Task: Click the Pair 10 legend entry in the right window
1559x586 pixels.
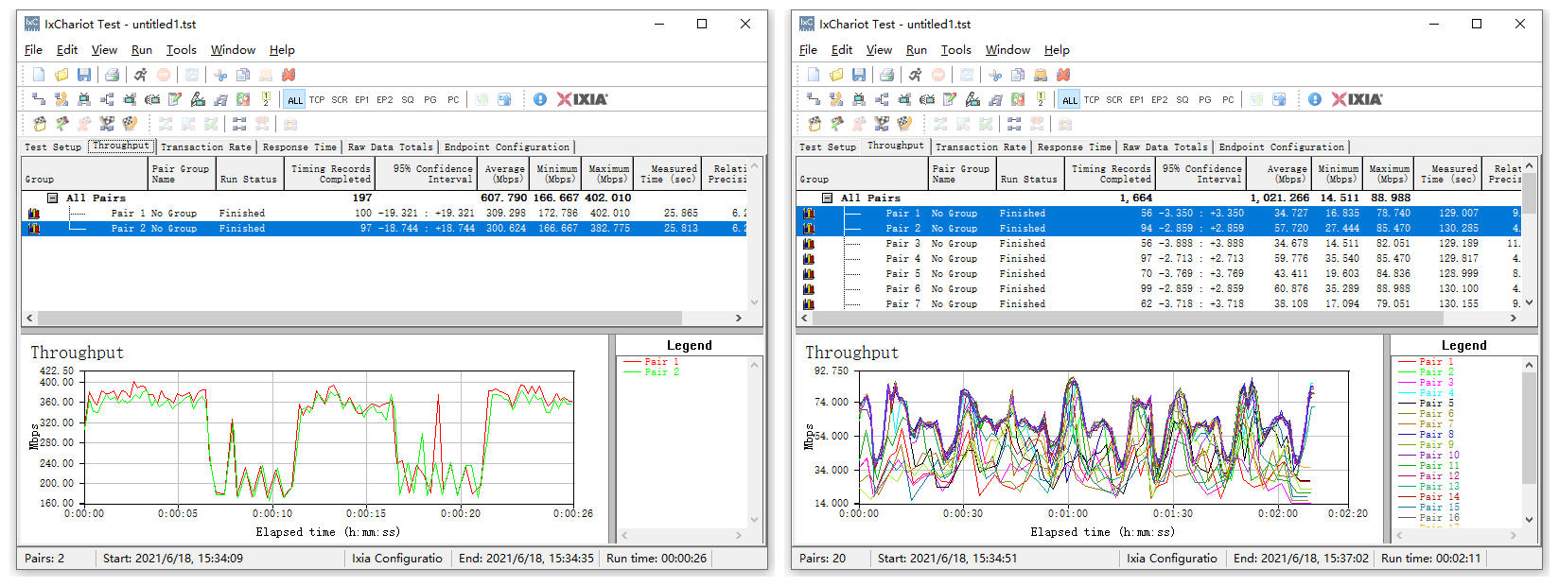Action: pos(1429,456)
